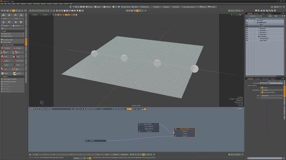
Task: Select the Bezier deformer tool
Action: [x=18, y=52]
